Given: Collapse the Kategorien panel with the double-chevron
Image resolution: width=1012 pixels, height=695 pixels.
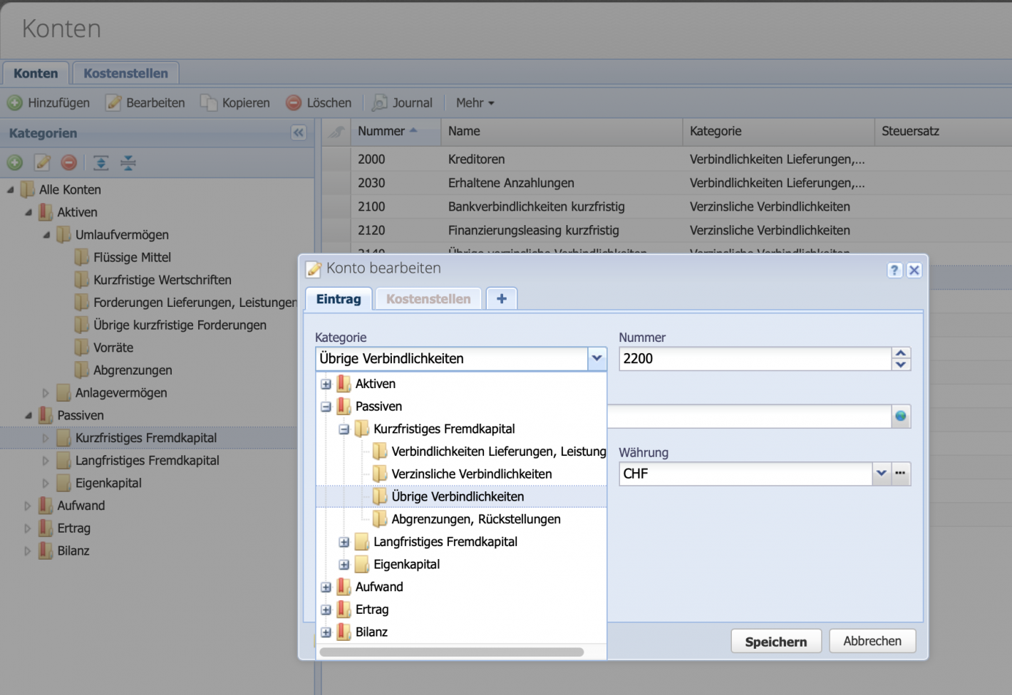Looking at the screenshot, I should [298, 132].
